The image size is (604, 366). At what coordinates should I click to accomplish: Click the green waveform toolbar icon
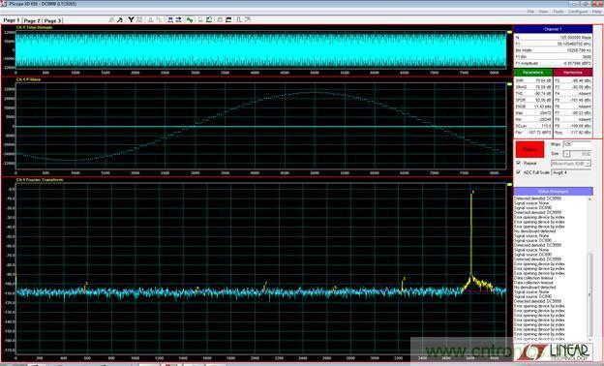click(189, 19)
